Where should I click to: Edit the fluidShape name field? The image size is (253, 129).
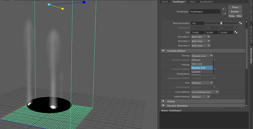pyautogui.click(x=205, y=12)
